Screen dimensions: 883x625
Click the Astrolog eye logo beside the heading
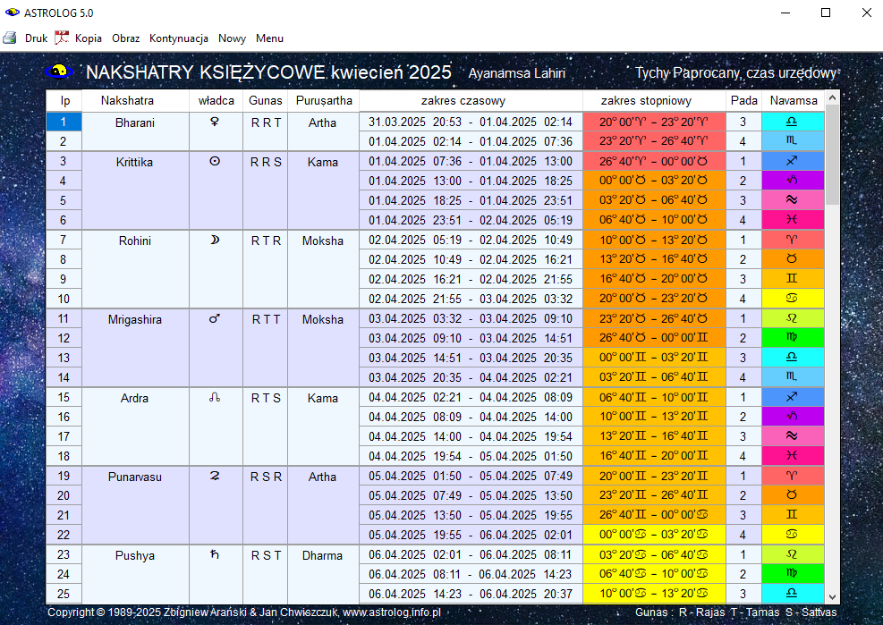(57, 72)
